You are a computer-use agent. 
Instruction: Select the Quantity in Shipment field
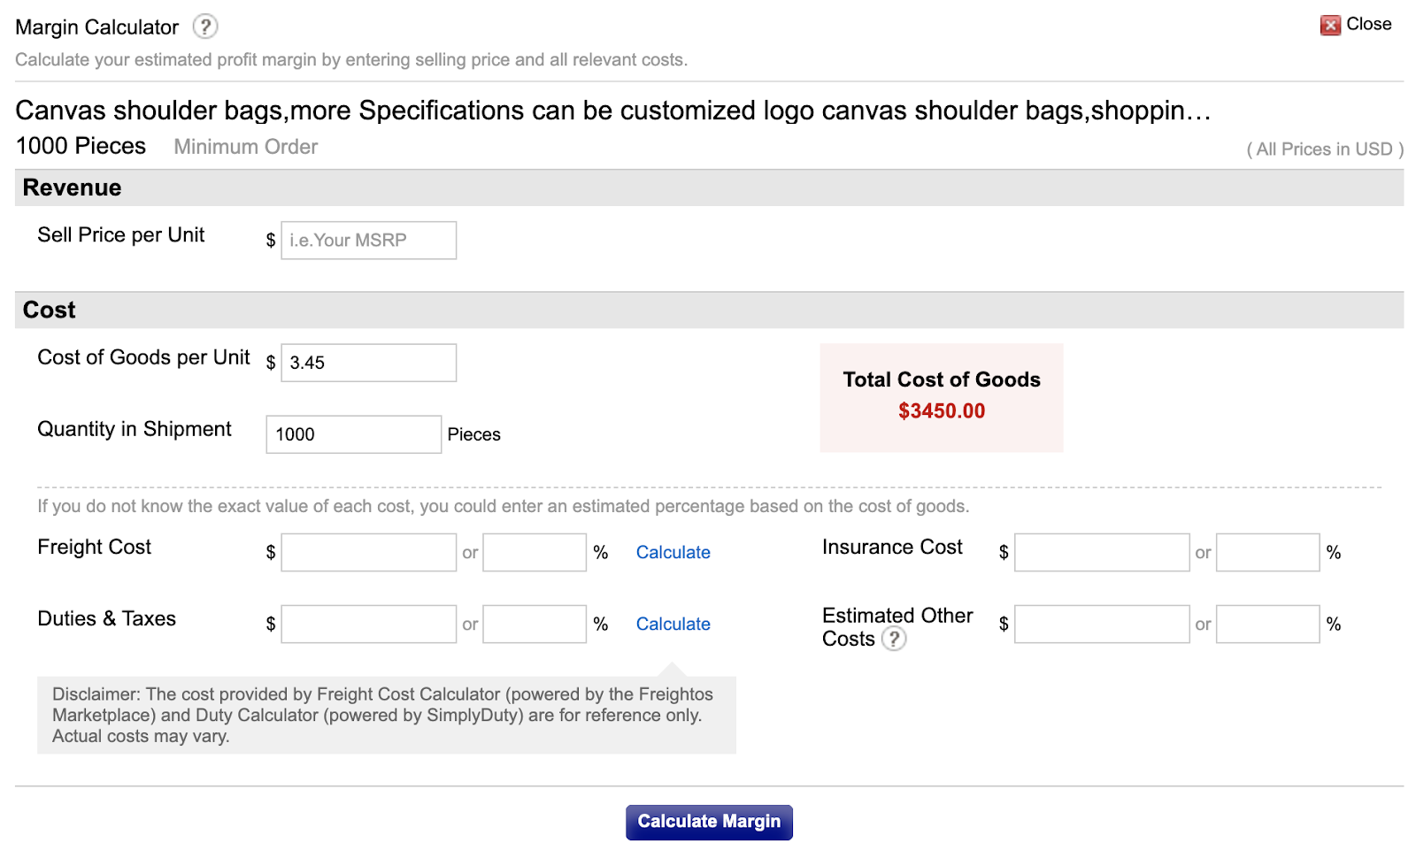click(353, 434)
